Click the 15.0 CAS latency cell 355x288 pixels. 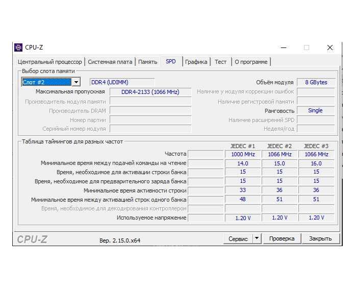pos(280,163)
